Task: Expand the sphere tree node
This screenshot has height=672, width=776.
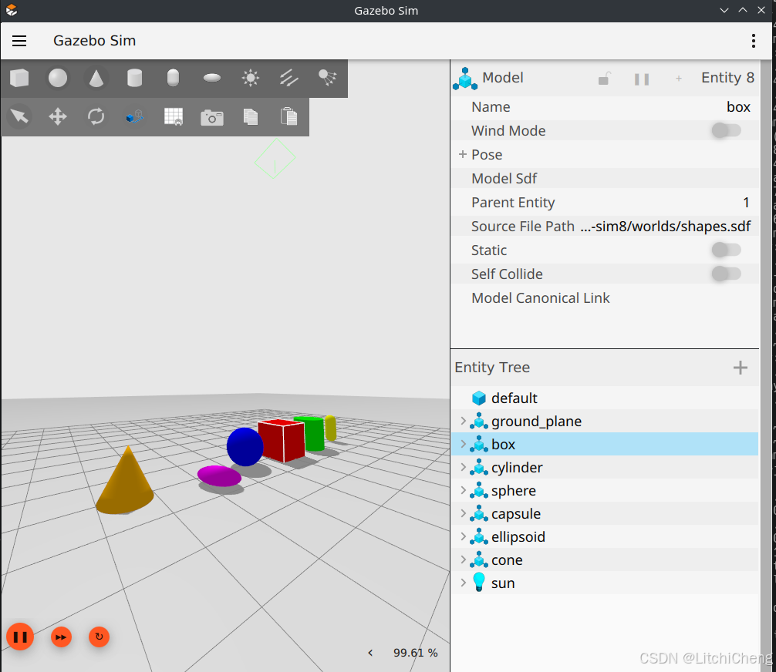Action: (464, 490)
